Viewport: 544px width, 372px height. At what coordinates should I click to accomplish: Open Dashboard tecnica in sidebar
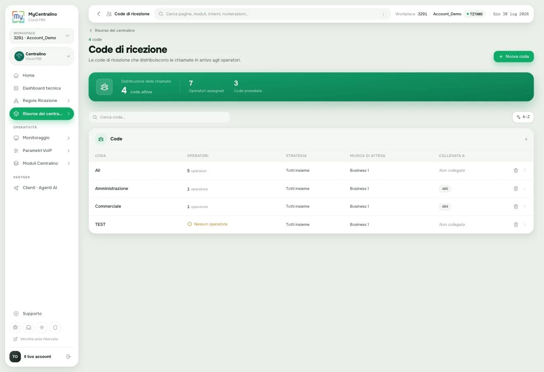42,88
